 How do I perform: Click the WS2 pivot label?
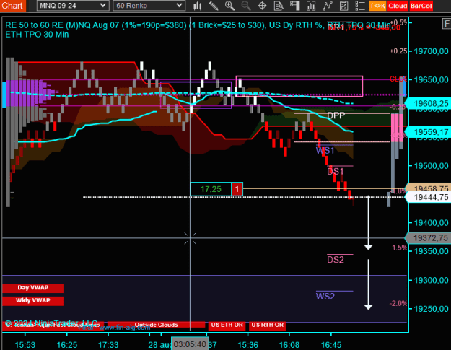point(325,297)
